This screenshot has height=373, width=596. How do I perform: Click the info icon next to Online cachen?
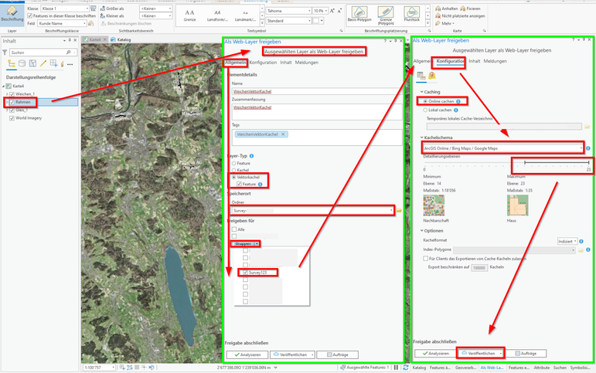(x=458, y=101)
